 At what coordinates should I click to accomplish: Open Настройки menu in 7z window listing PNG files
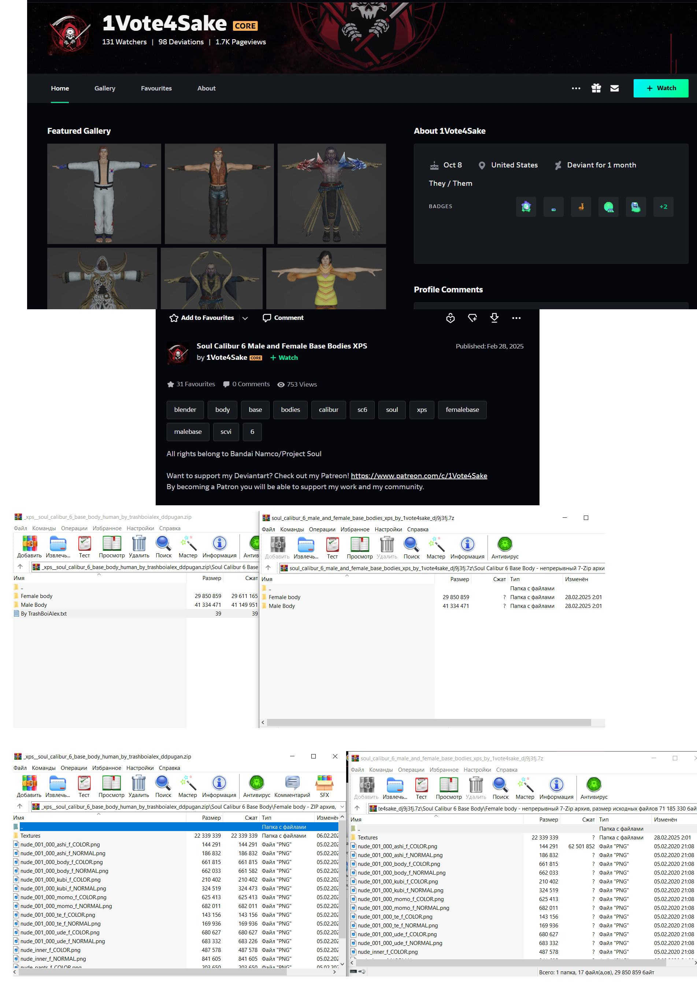(477, 770)
